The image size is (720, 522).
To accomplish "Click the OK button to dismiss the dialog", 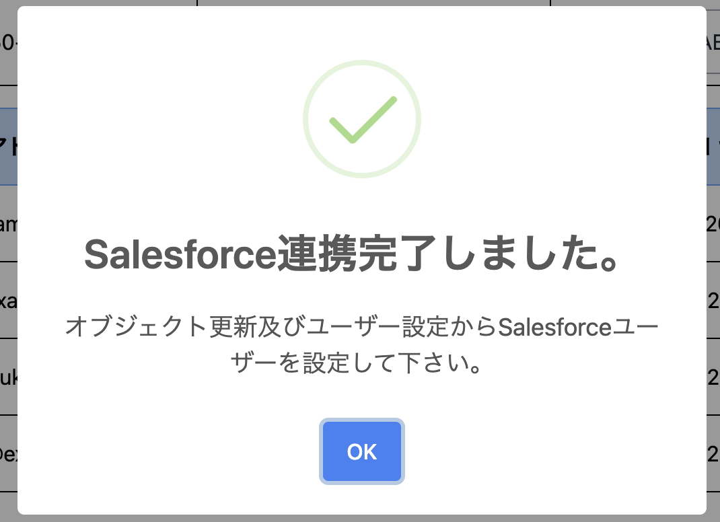I will pos(361,451).
